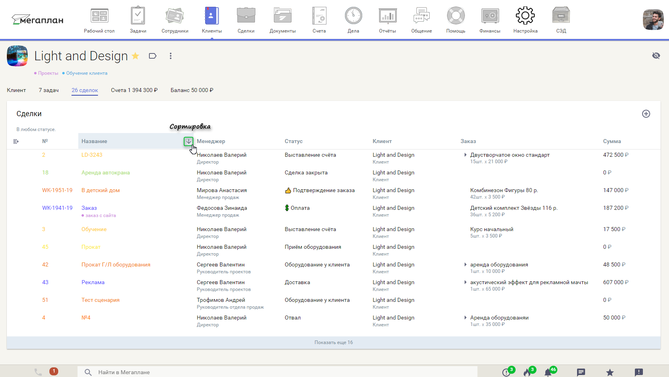
Task: Click sort arrow in Название column
Action: point(188,141)
